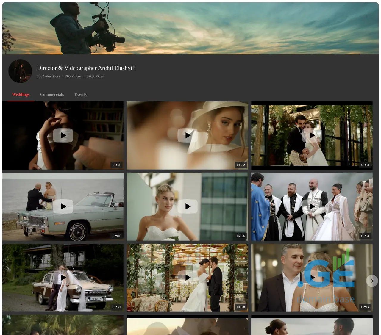Click the 265 Videos count

point(73,76)
